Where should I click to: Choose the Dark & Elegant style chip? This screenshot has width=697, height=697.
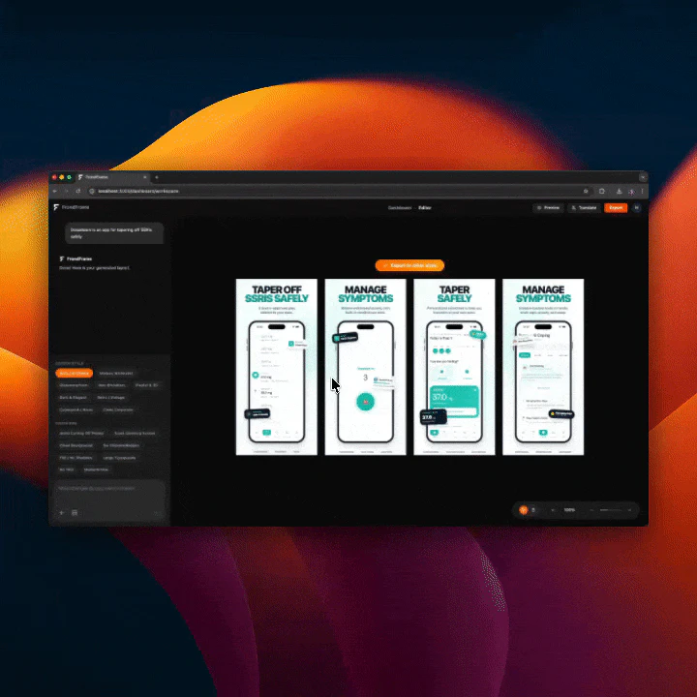pyautogui.click(x=73, y=398)
